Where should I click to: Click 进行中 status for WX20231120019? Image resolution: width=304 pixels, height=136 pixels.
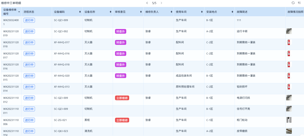coord(29,31)
